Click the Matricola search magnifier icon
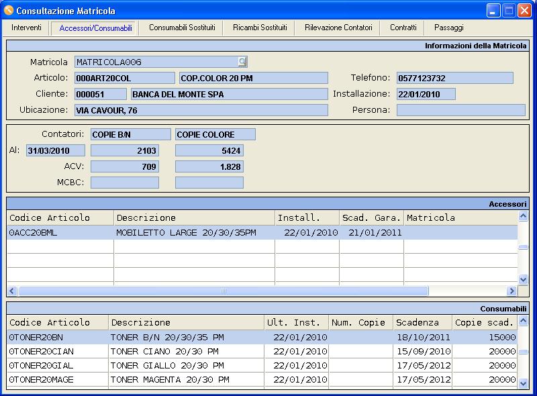 point(242,62)
